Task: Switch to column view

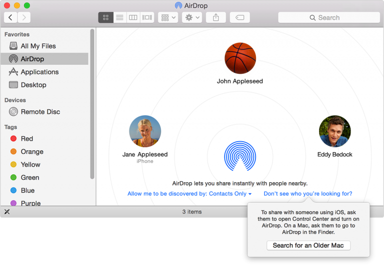Action: tap(133, 17)
